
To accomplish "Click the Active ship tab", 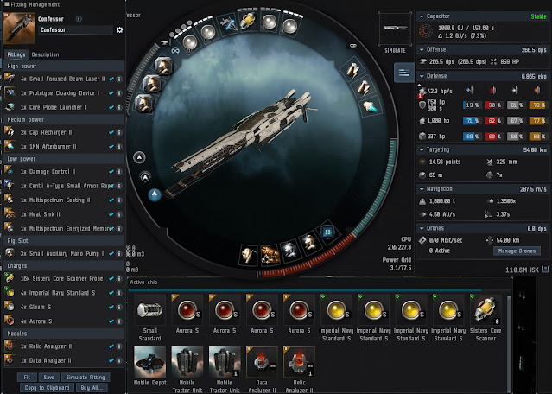I will [x=143, y=283].
